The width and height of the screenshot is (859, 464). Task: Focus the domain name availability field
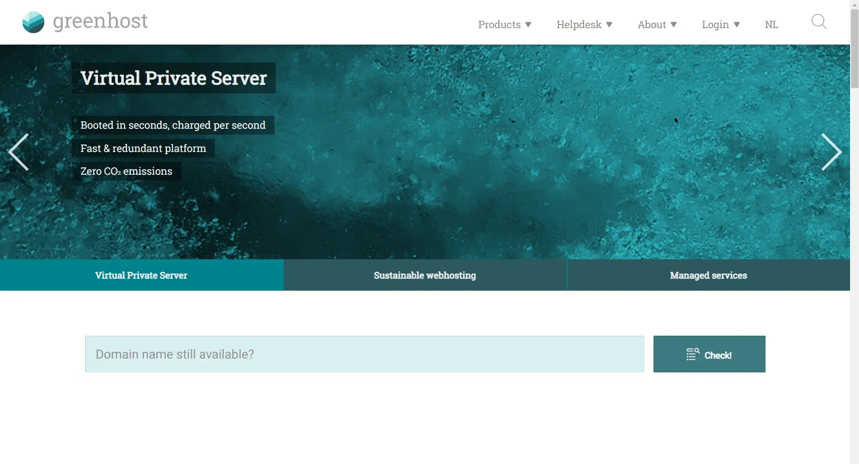pos(364,354)
